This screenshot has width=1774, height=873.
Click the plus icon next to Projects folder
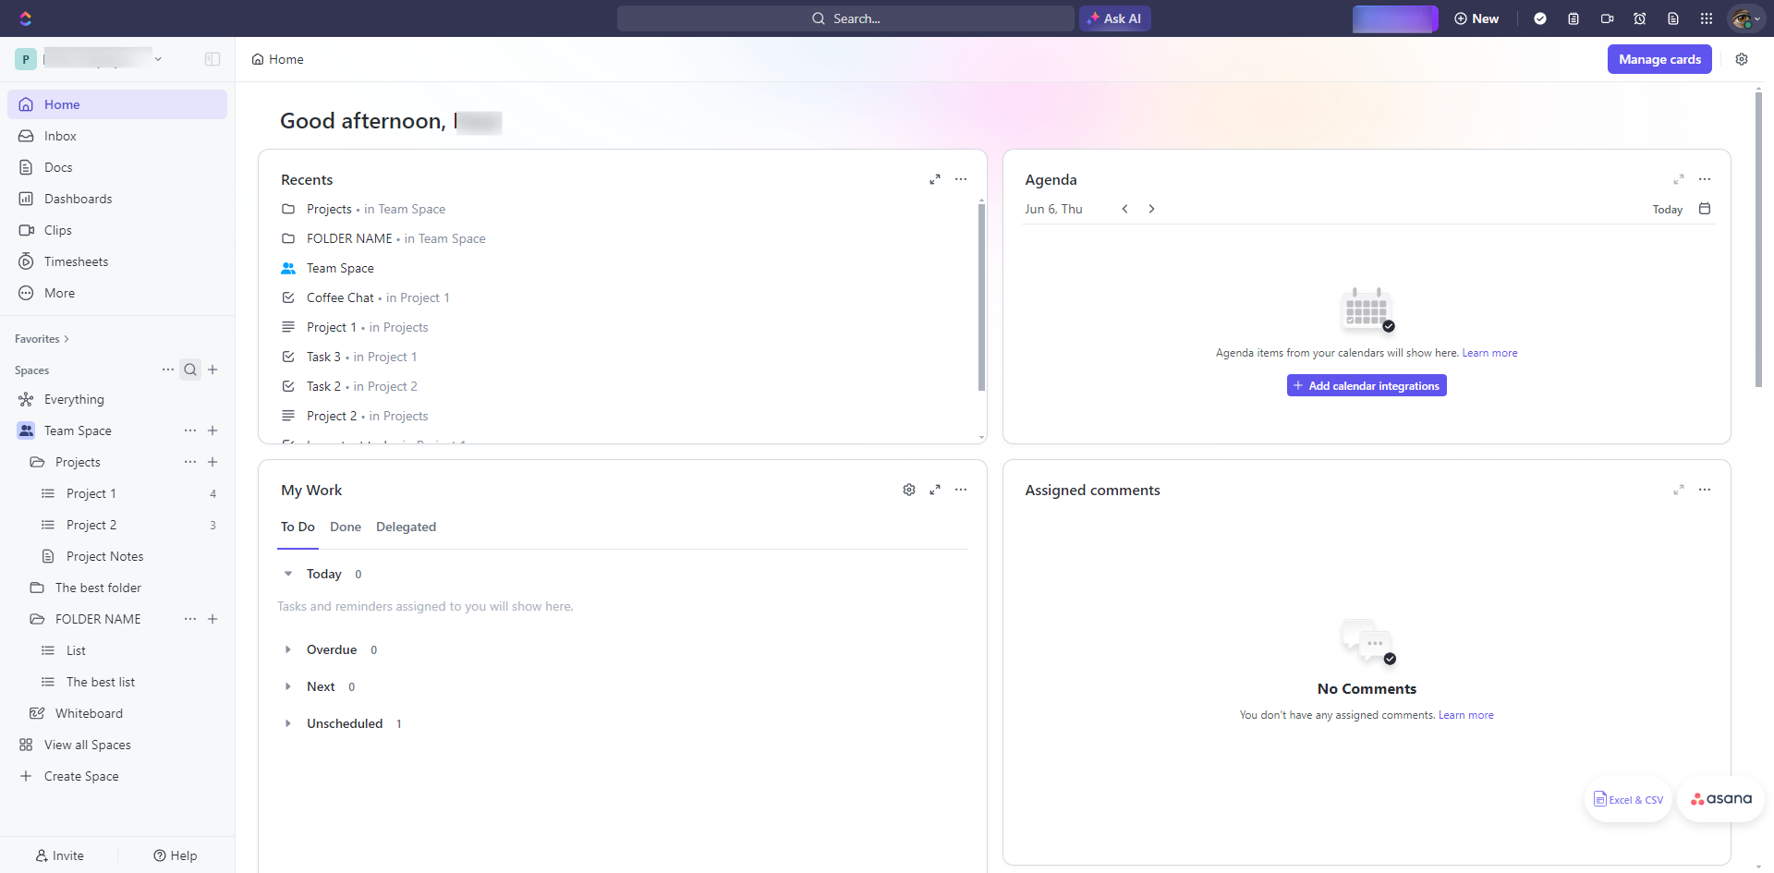pos(213,462)
